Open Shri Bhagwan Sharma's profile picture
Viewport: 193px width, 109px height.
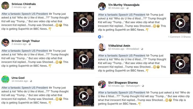102,84
